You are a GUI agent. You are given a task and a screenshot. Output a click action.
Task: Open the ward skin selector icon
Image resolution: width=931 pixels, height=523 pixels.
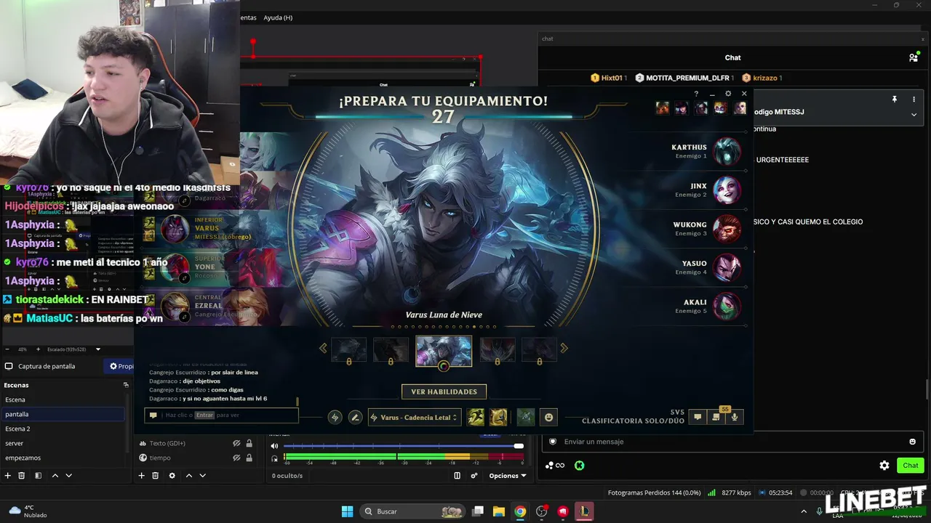point(526,417)
